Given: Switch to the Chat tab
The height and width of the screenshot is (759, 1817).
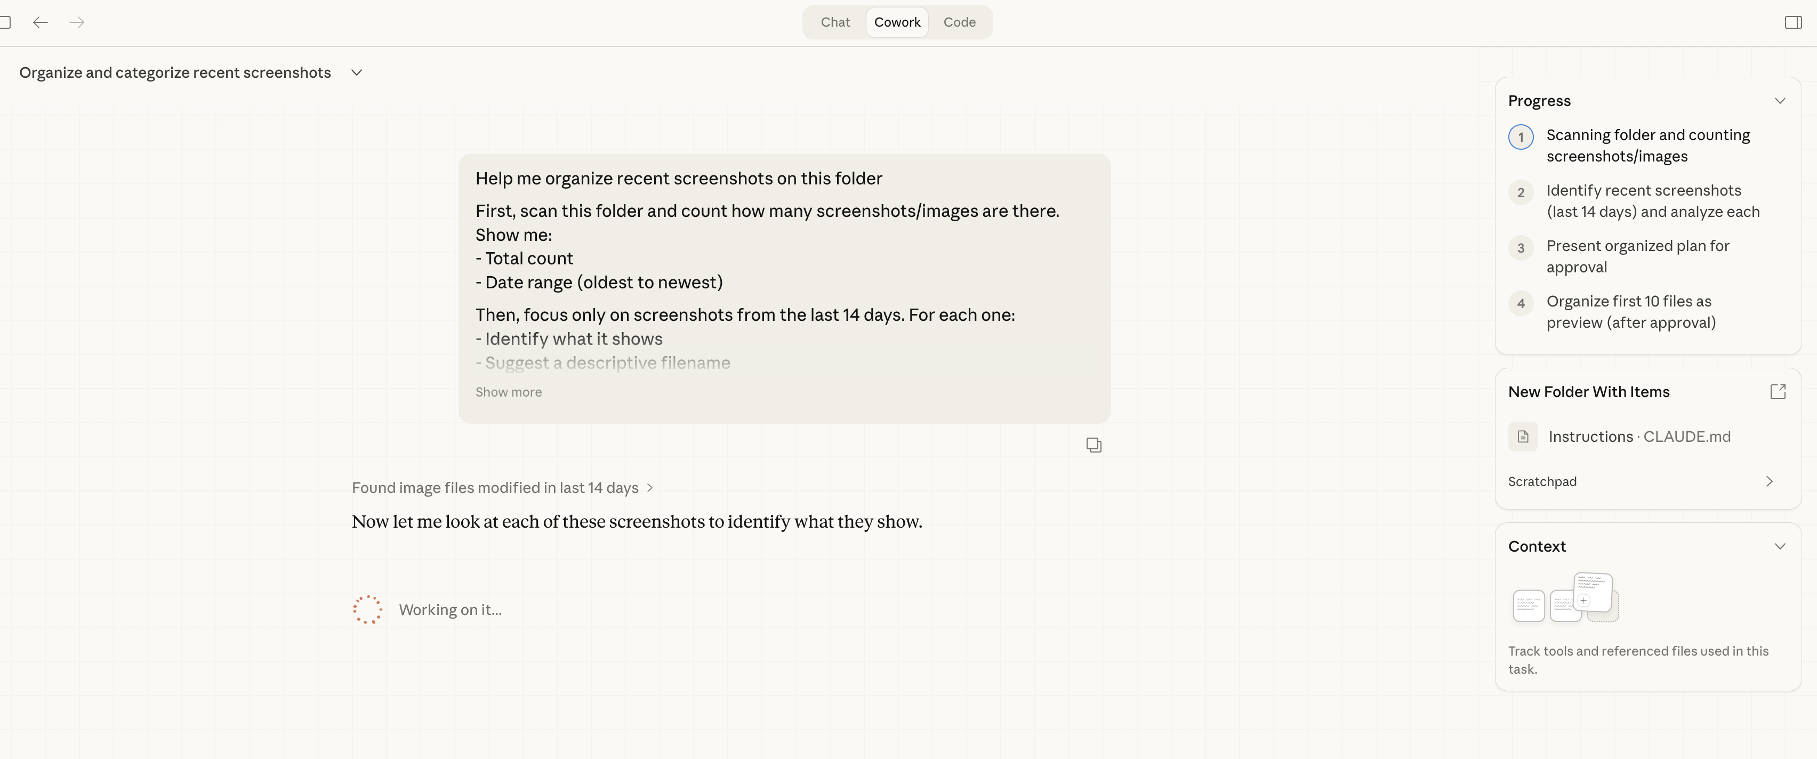Looking at the screenshot, I should [835, 22].
